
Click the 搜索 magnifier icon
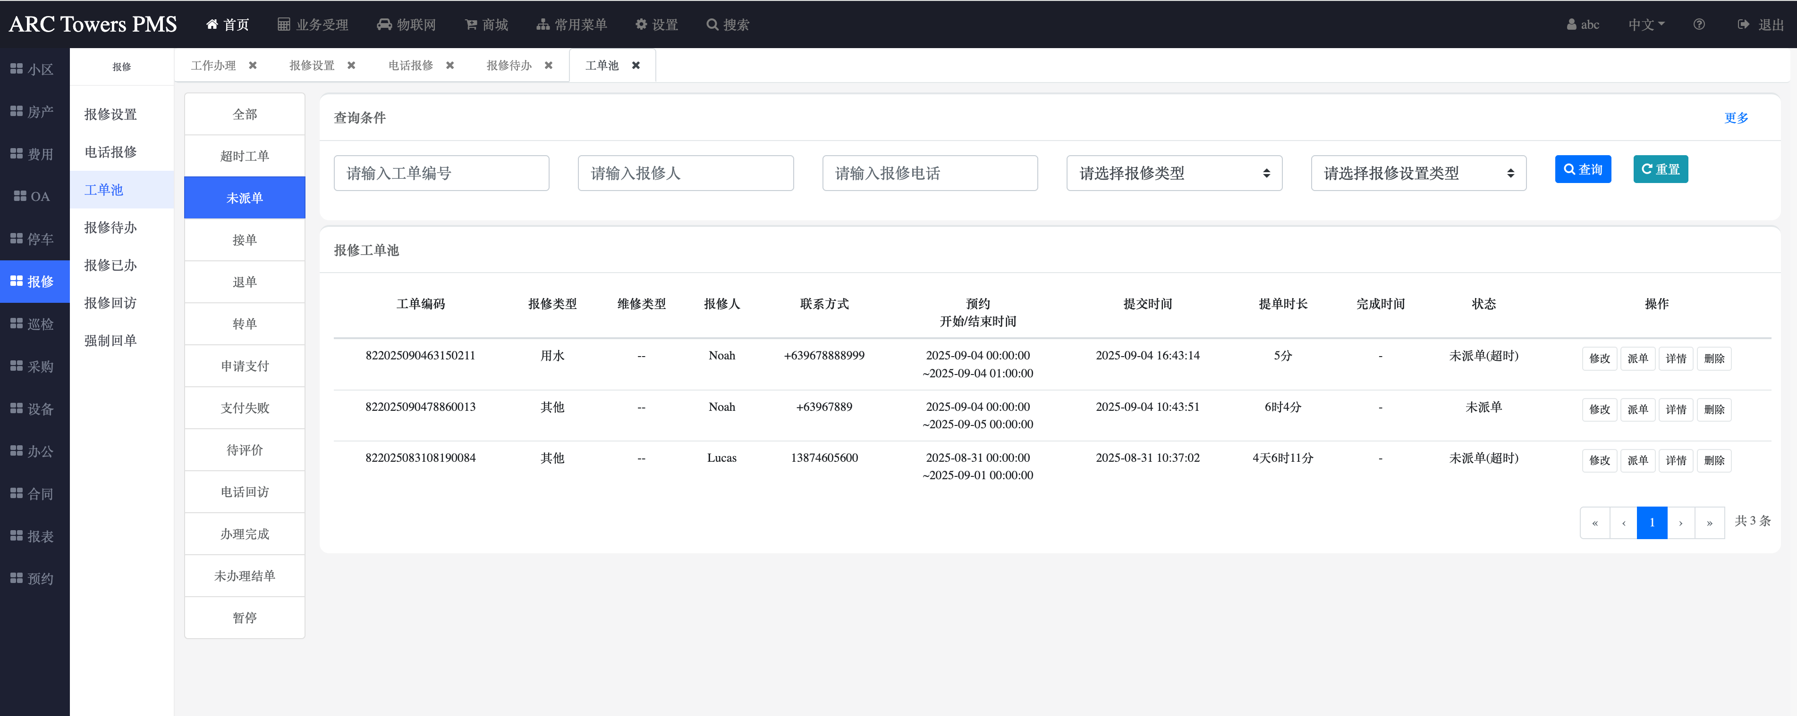point(712,25)
